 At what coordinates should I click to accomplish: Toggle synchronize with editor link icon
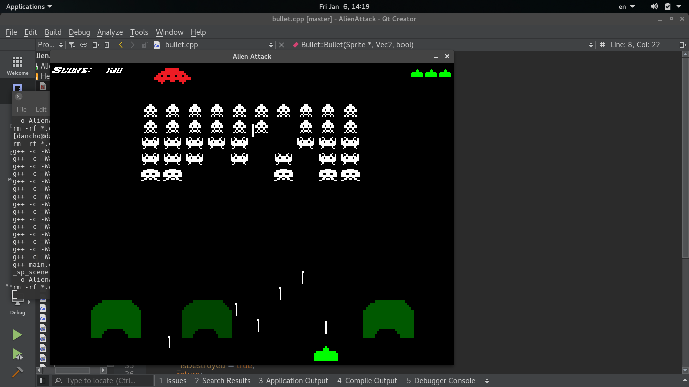(x=84, y=45)
